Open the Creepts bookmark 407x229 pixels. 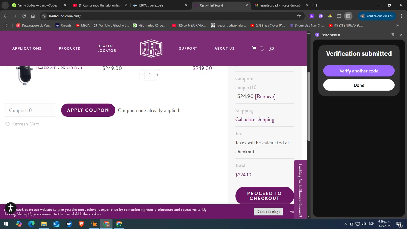(x=63, y=25)
